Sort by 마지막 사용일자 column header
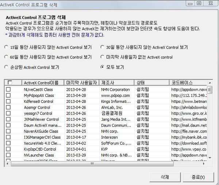 [81, 83]
